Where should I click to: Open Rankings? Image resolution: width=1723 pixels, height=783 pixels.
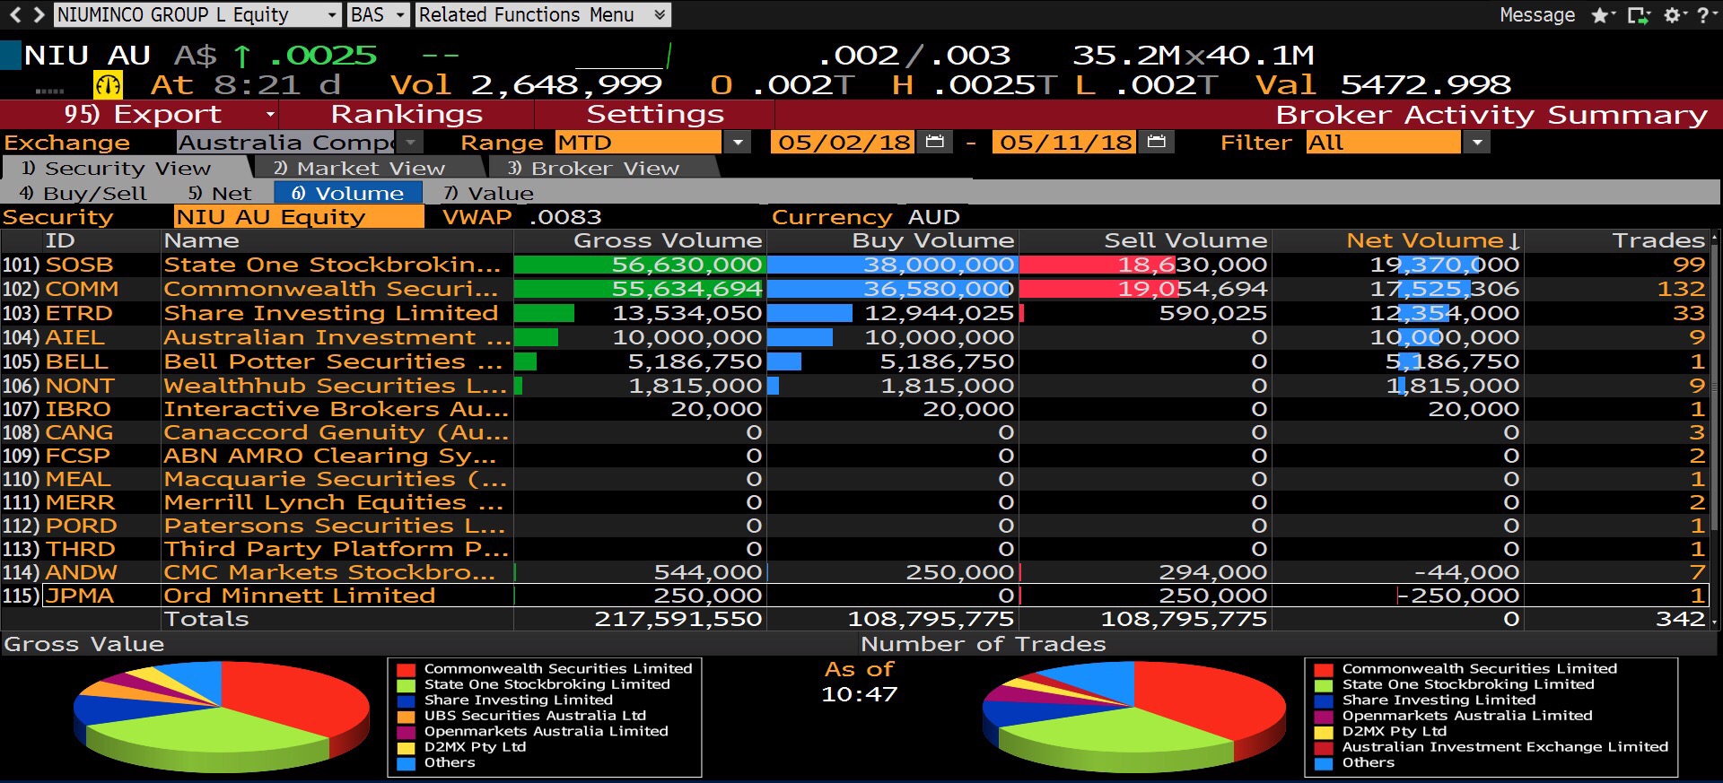[407, 115]
